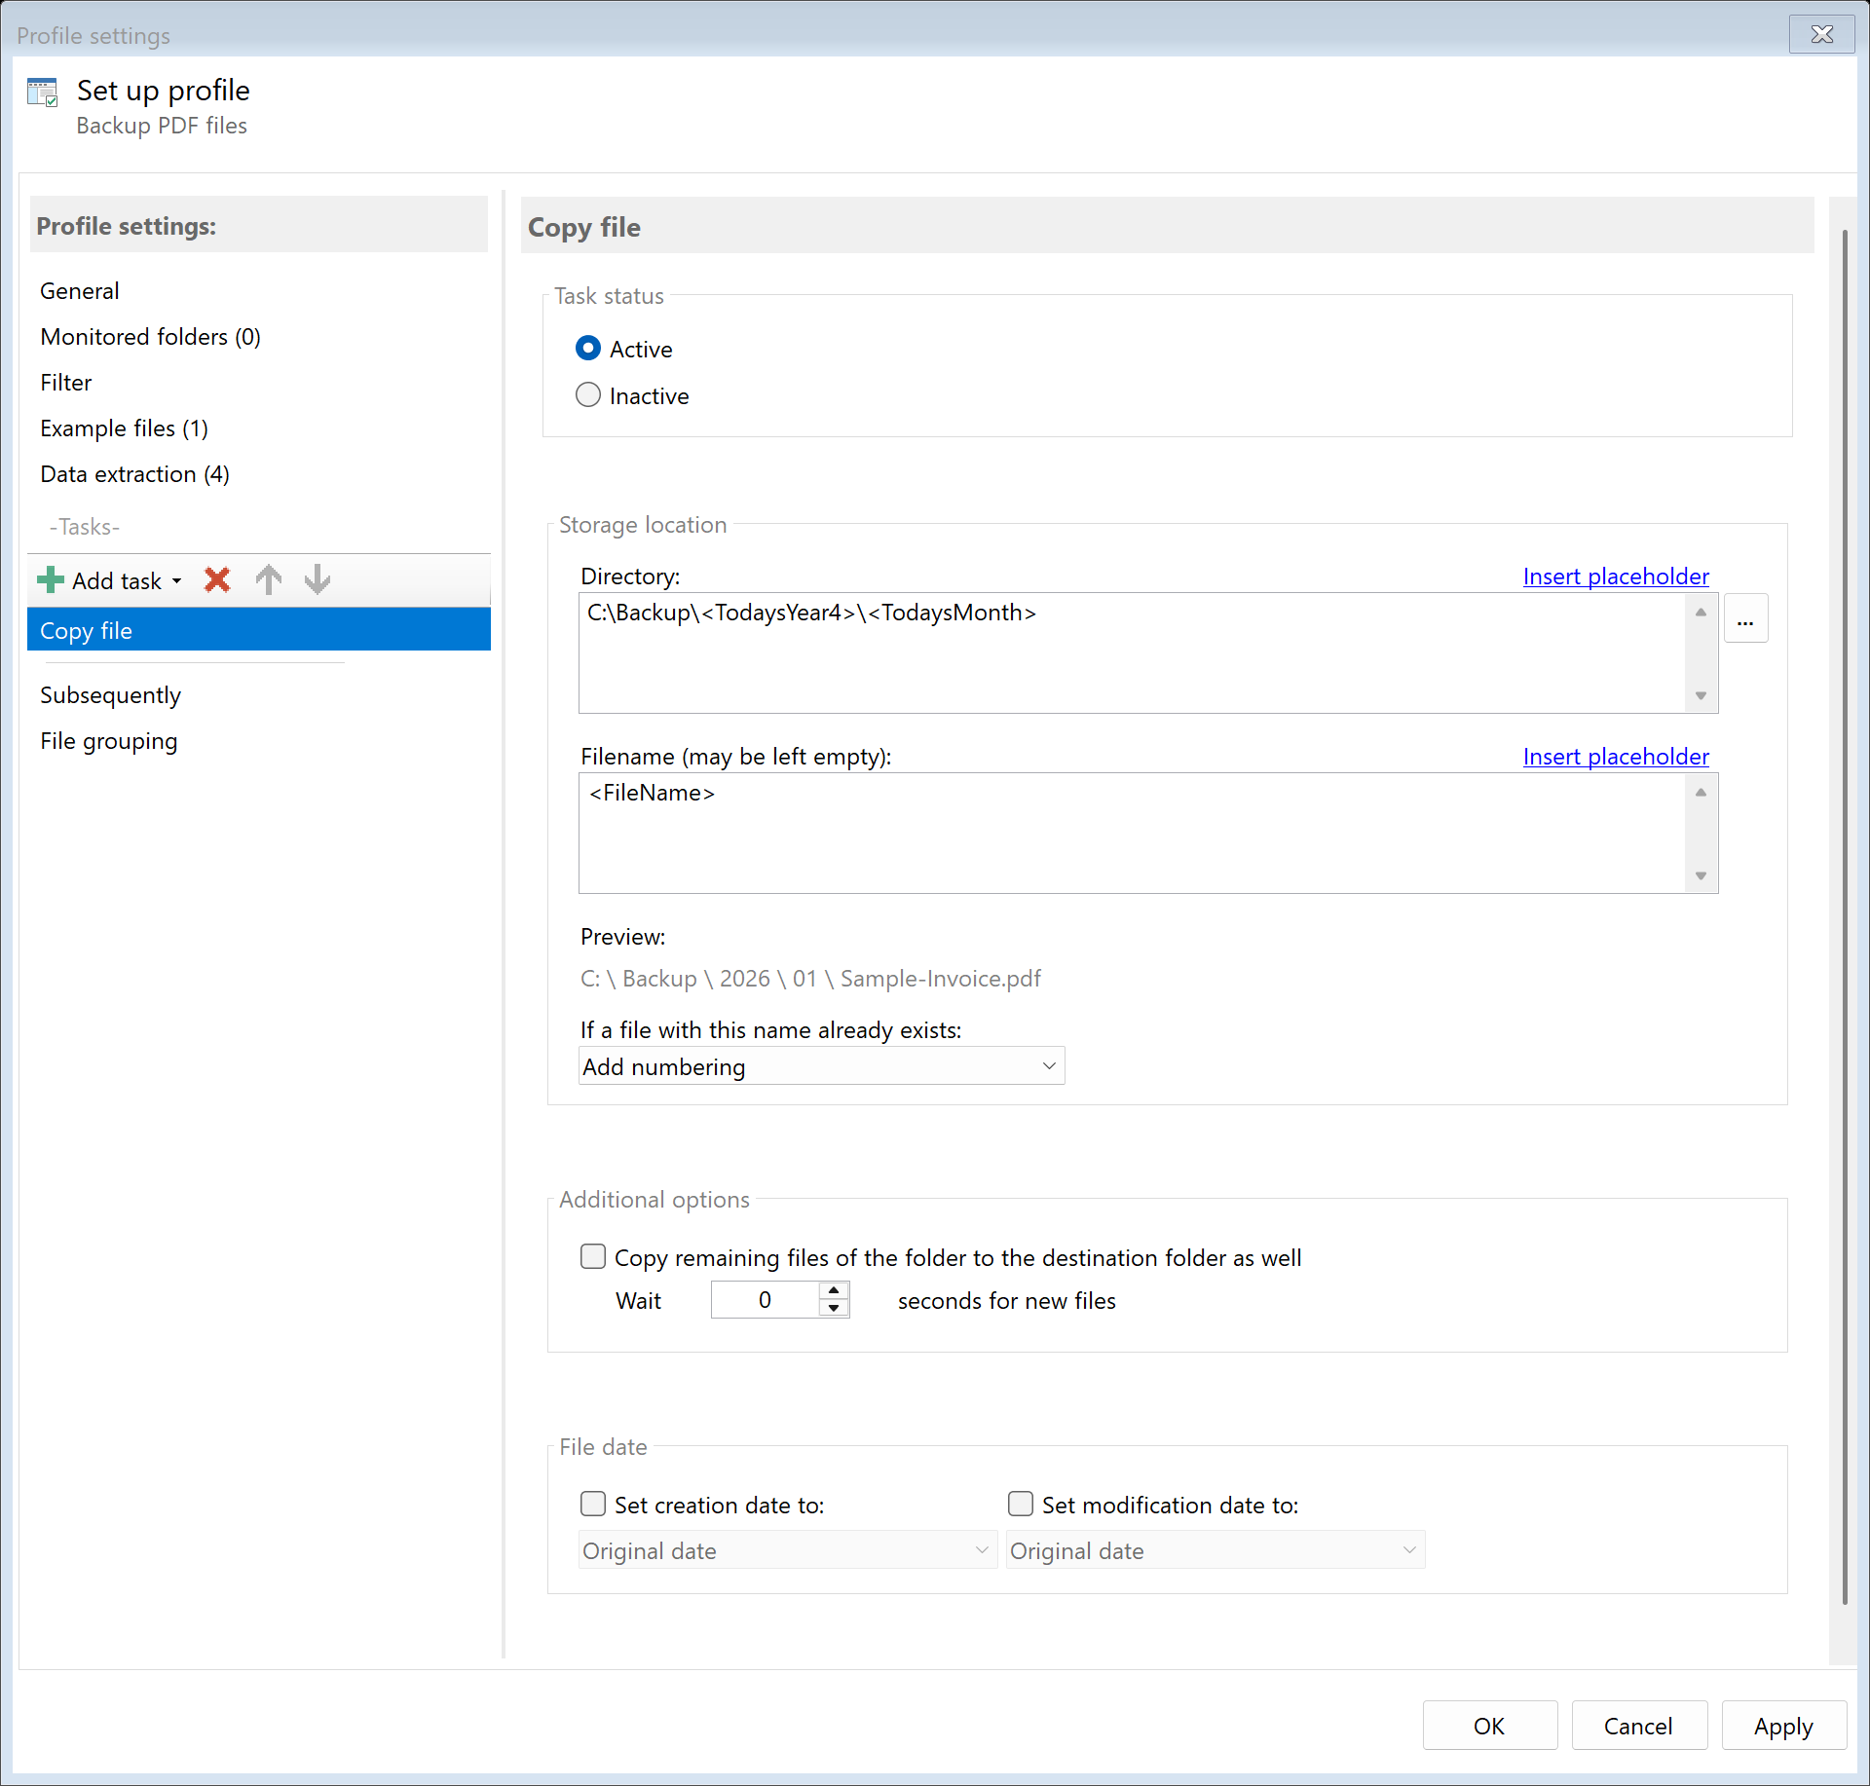The height and width of the screenshot is (1786, 1870).
Task: Enable copying remaining files to destination folder
Action: coord(592,1256)
